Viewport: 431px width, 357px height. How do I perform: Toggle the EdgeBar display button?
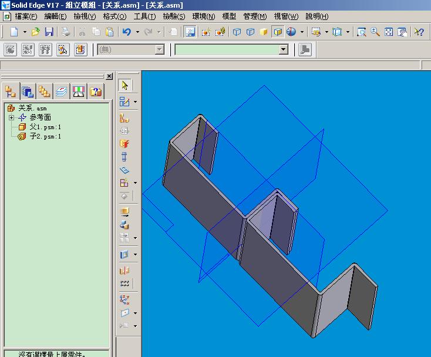(190, 32)
